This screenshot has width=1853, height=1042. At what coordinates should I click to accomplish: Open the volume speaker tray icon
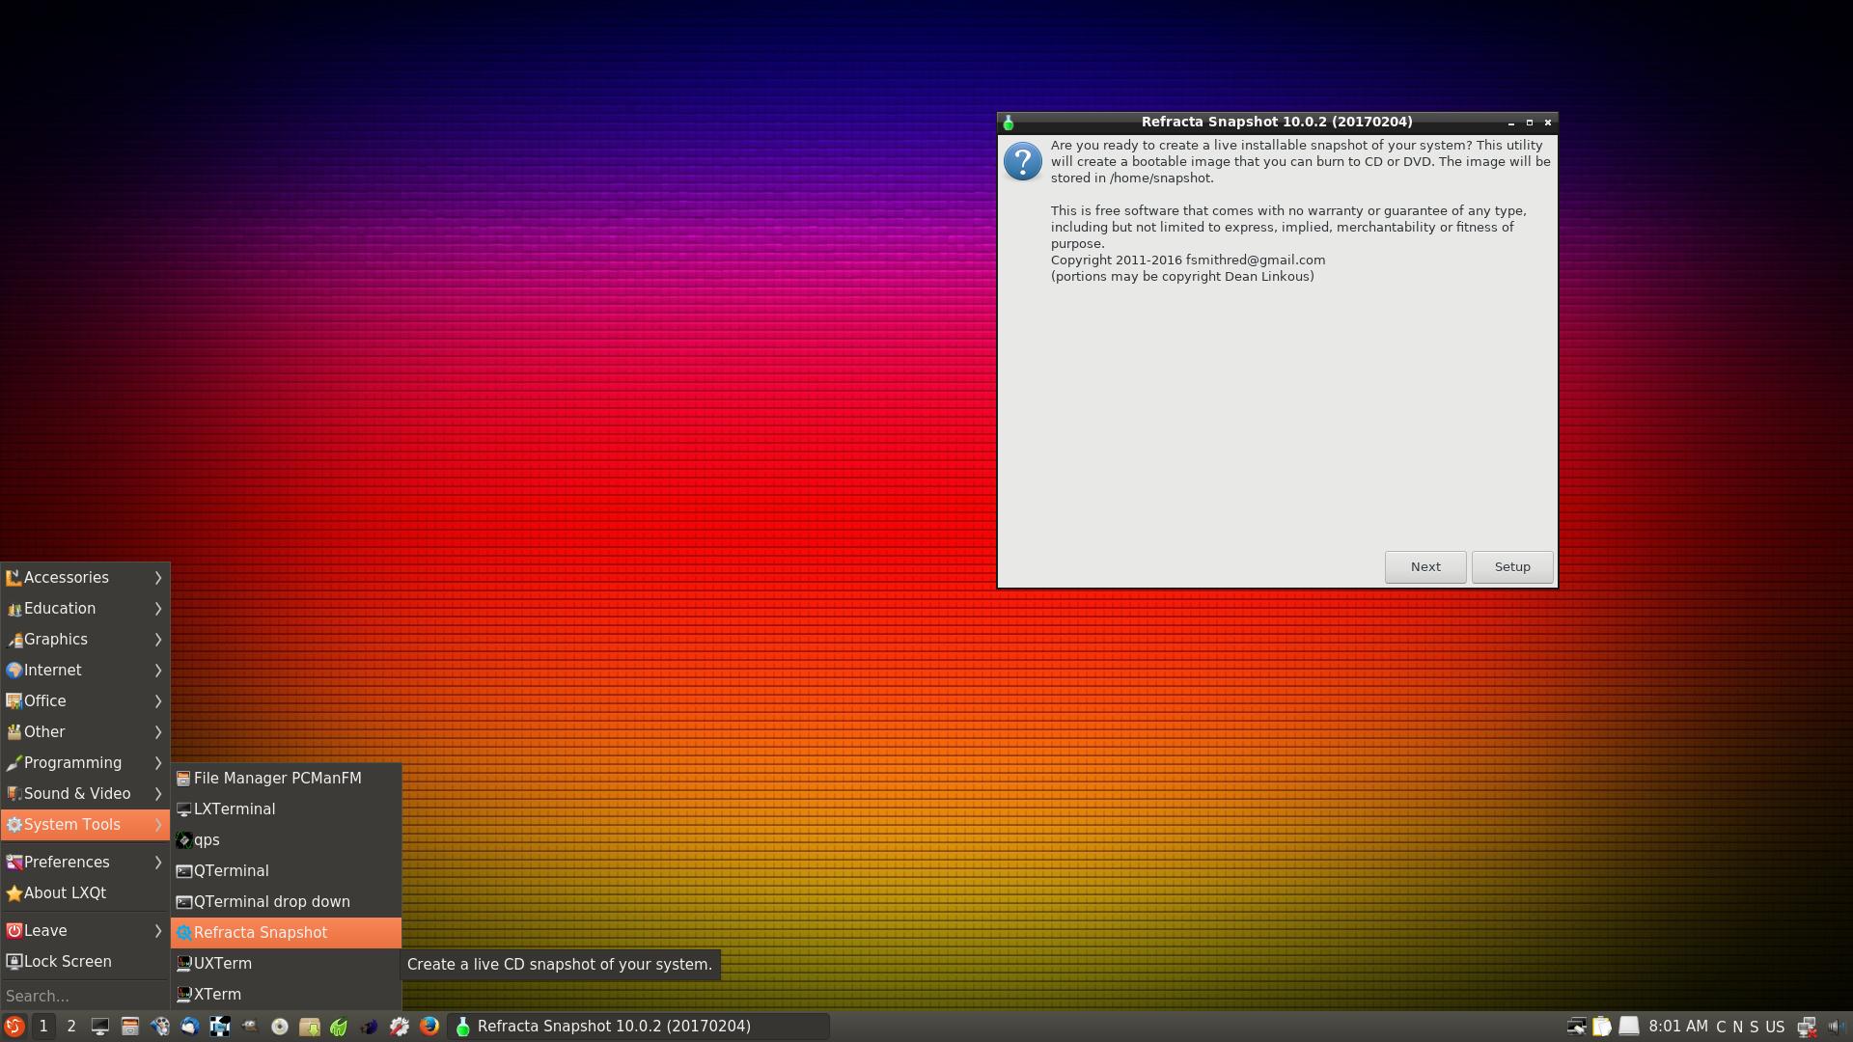1836,1027
